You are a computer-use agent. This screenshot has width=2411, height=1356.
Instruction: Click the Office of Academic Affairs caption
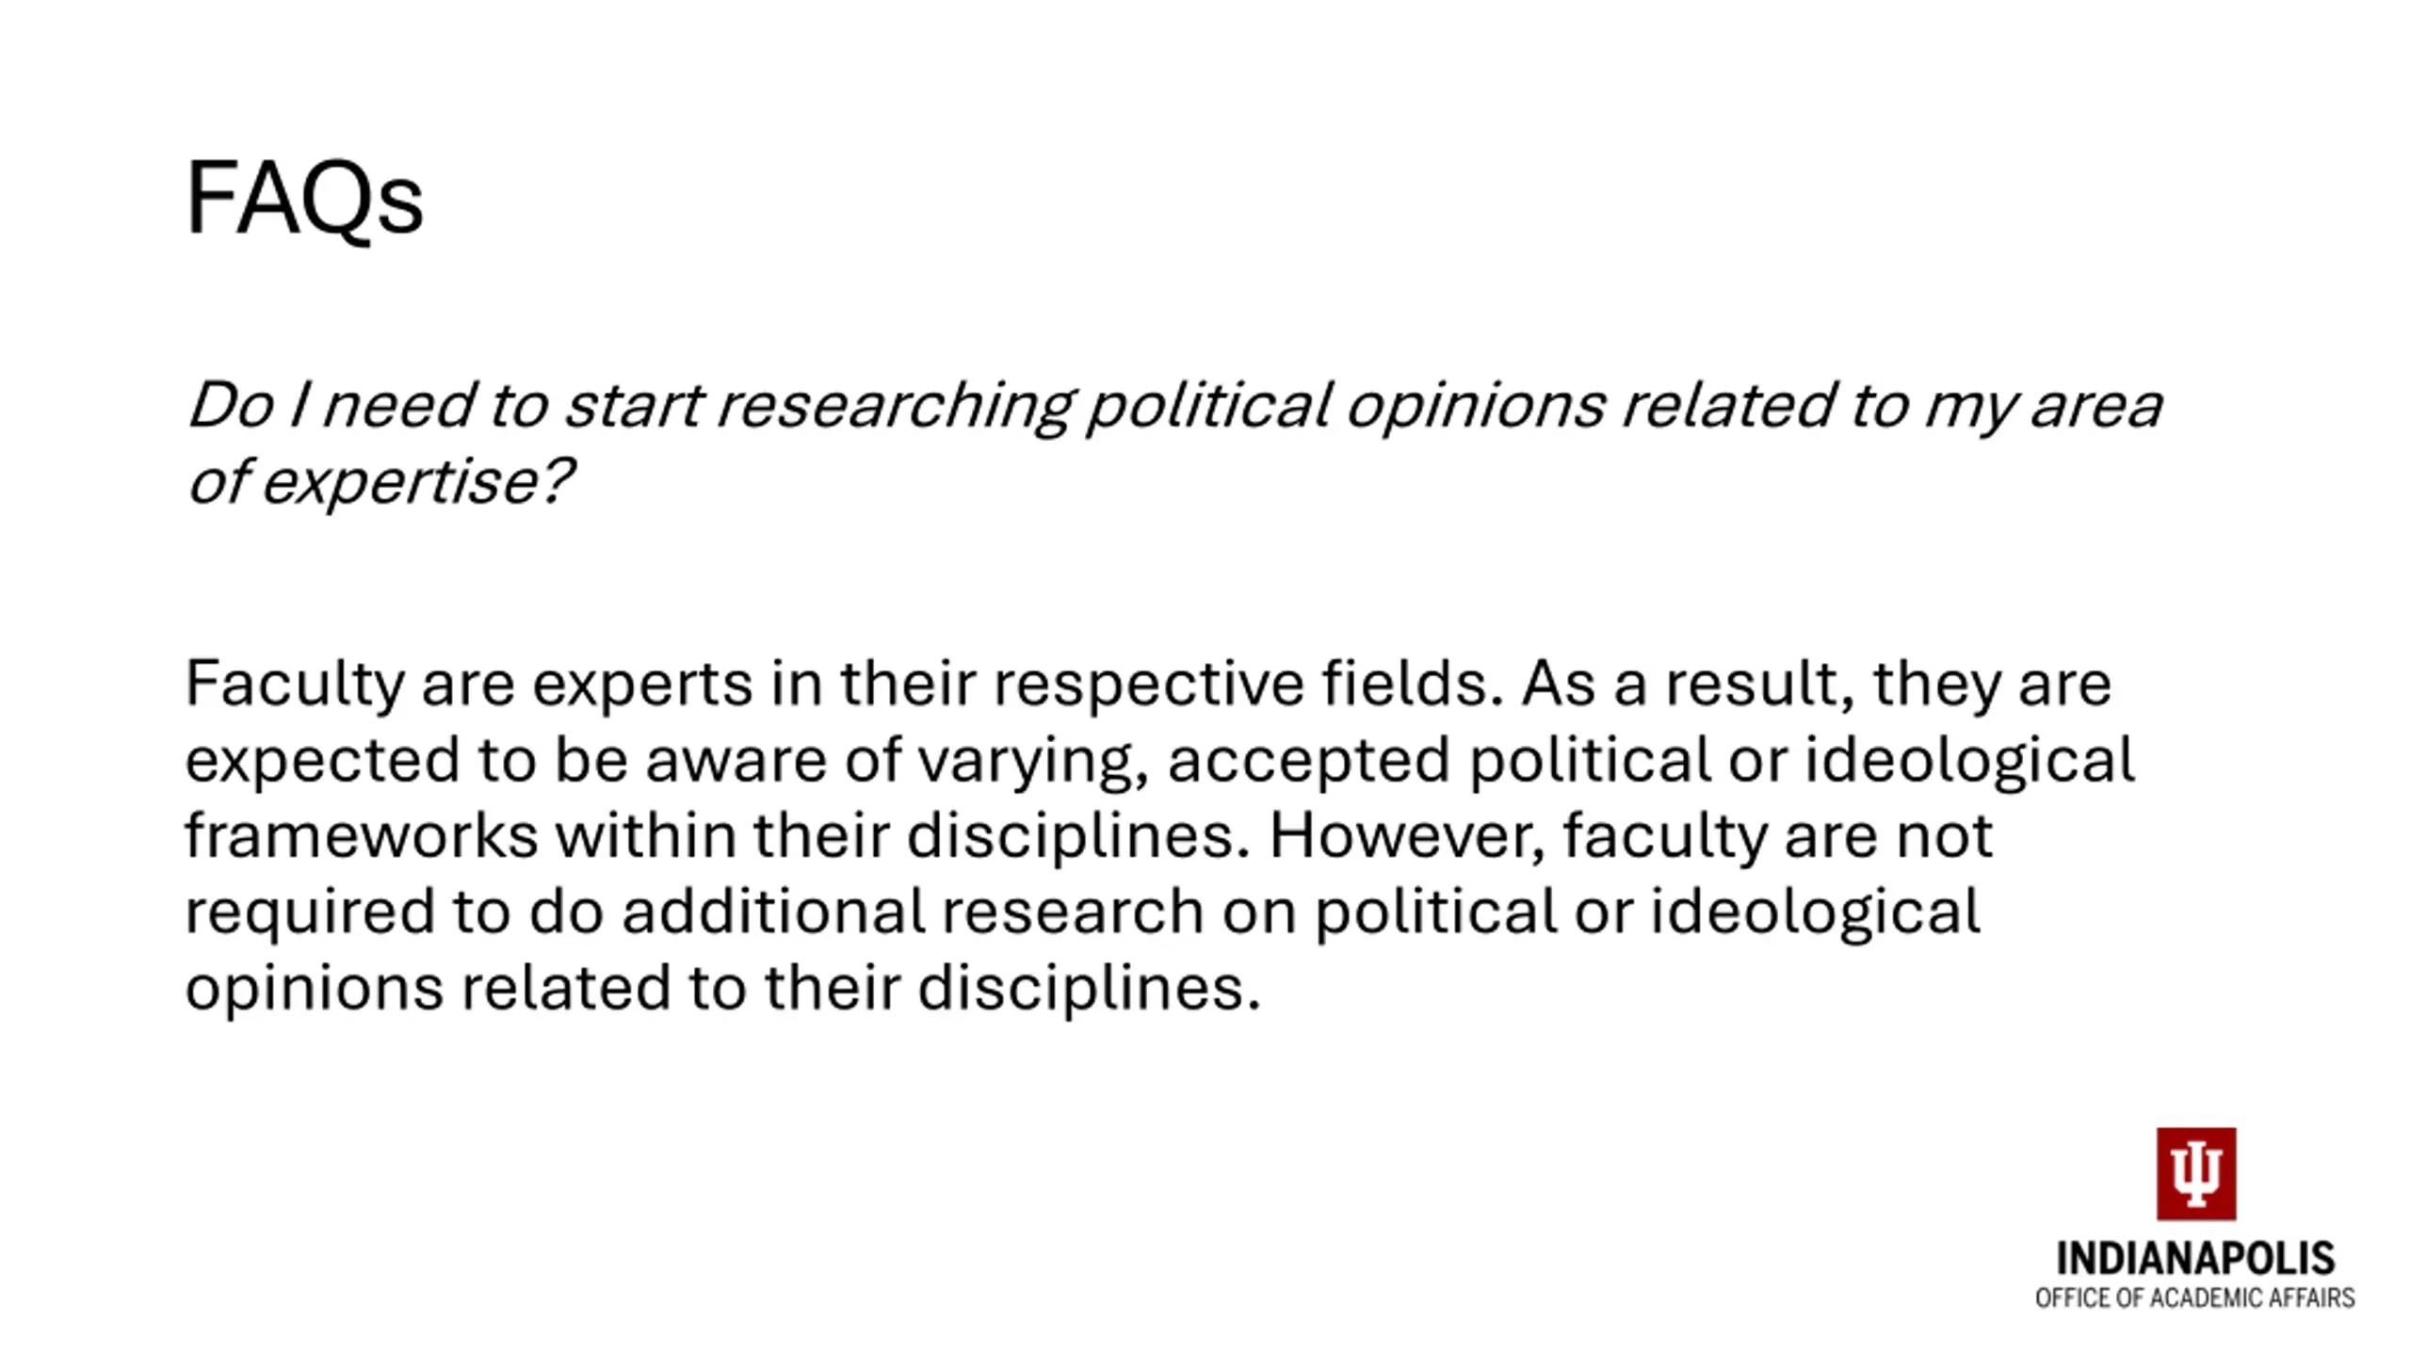[x=2194, y=1299]
